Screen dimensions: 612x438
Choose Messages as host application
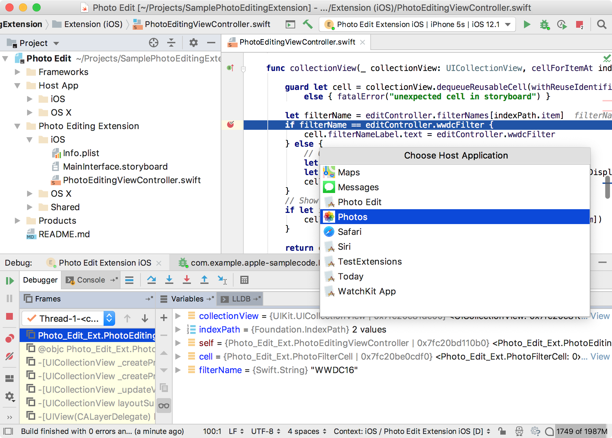[455, 187]
